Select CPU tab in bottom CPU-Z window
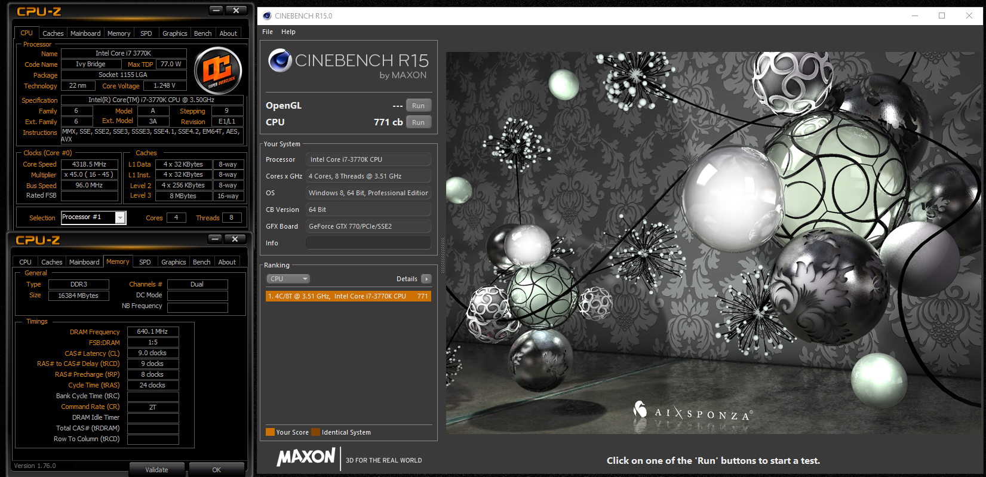The height and width of the screenshot is (477, 986). (x=25, y=262)
